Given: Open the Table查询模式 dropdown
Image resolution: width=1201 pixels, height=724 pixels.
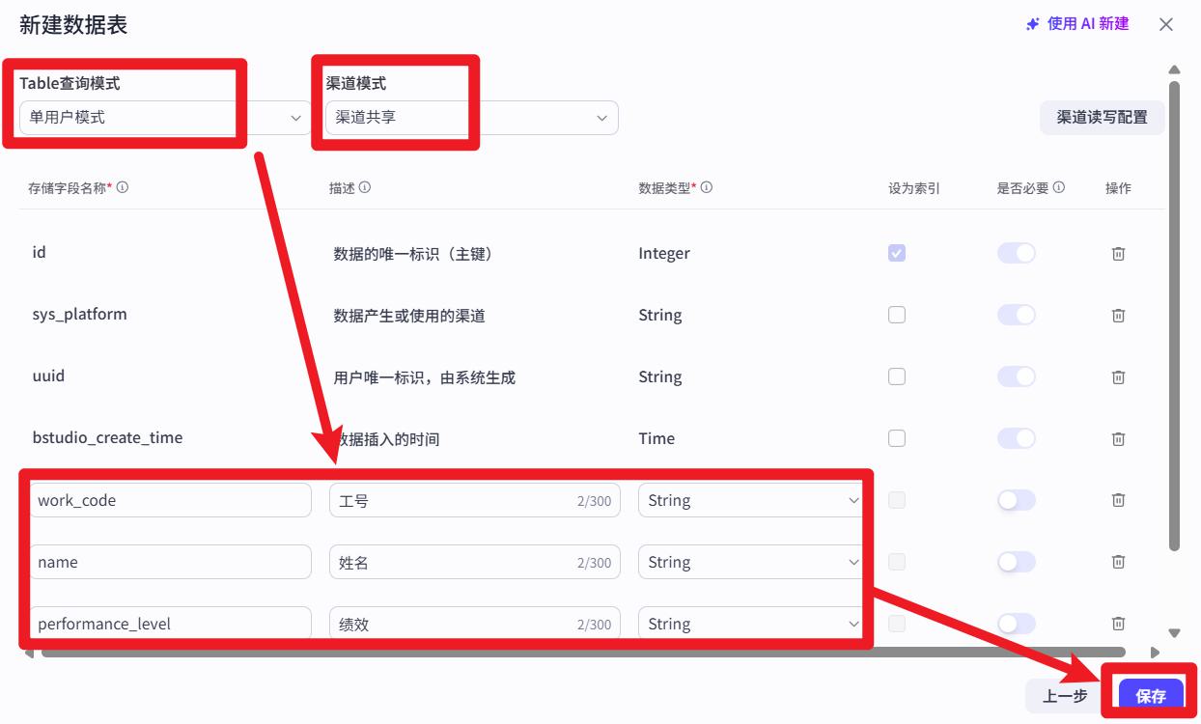Looking at the screenshot, I should (x=165, y=118).
